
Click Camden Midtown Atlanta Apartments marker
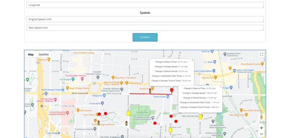coord(122,89)
